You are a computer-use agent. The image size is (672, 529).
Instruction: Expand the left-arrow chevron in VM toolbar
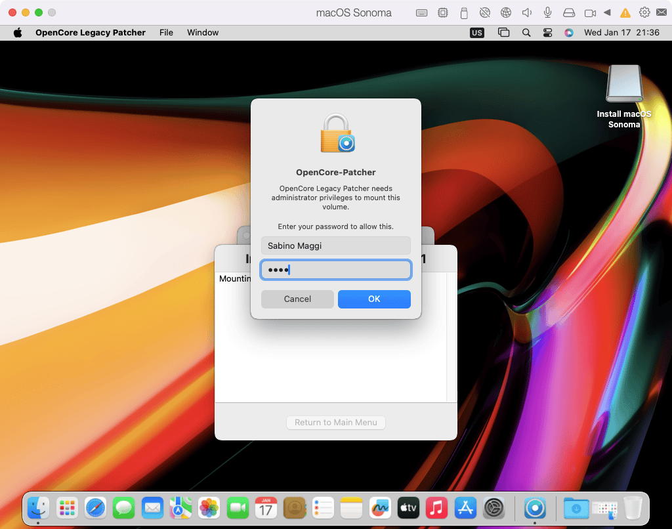click(x=607, y=13)
